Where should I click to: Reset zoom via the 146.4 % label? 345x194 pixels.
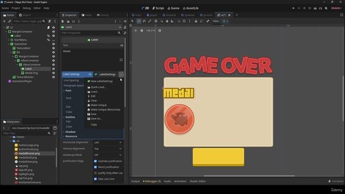151,30
